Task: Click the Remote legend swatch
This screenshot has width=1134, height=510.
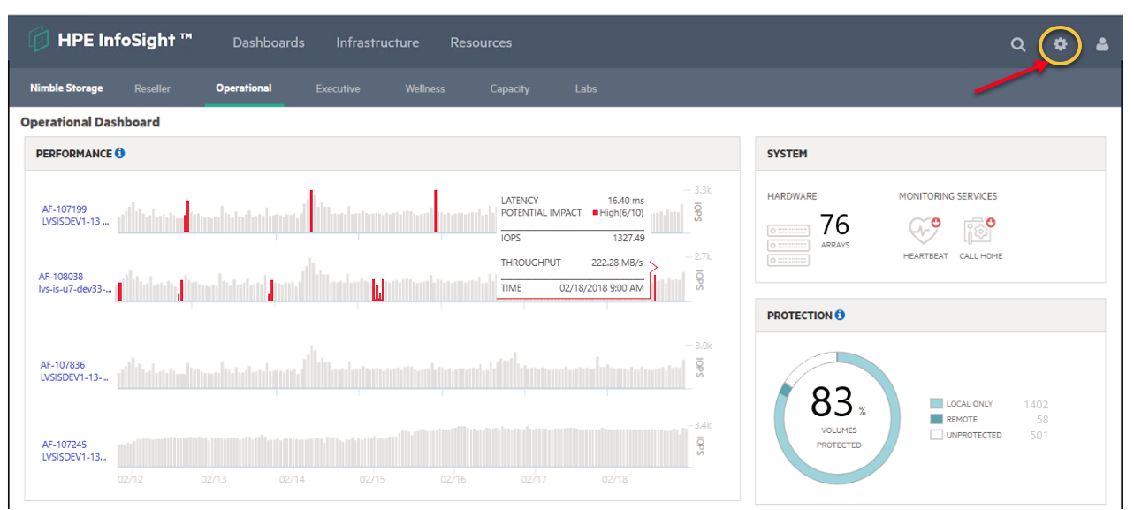Action: point(937,419)
